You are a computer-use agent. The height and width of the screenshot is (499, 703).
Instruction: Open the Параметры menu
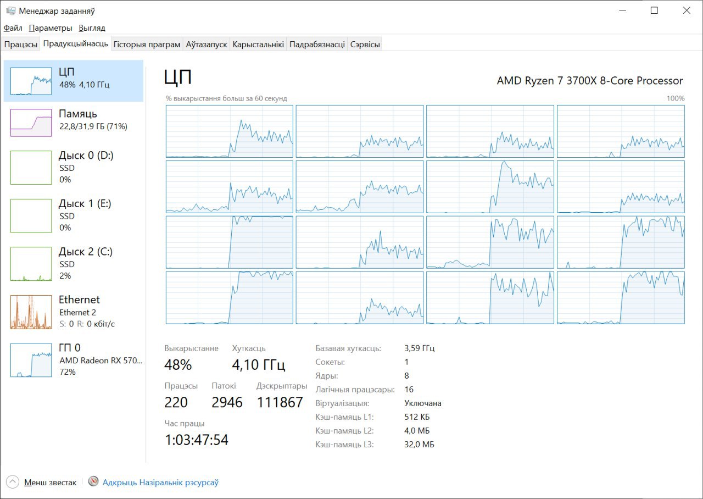click(51, 28)
